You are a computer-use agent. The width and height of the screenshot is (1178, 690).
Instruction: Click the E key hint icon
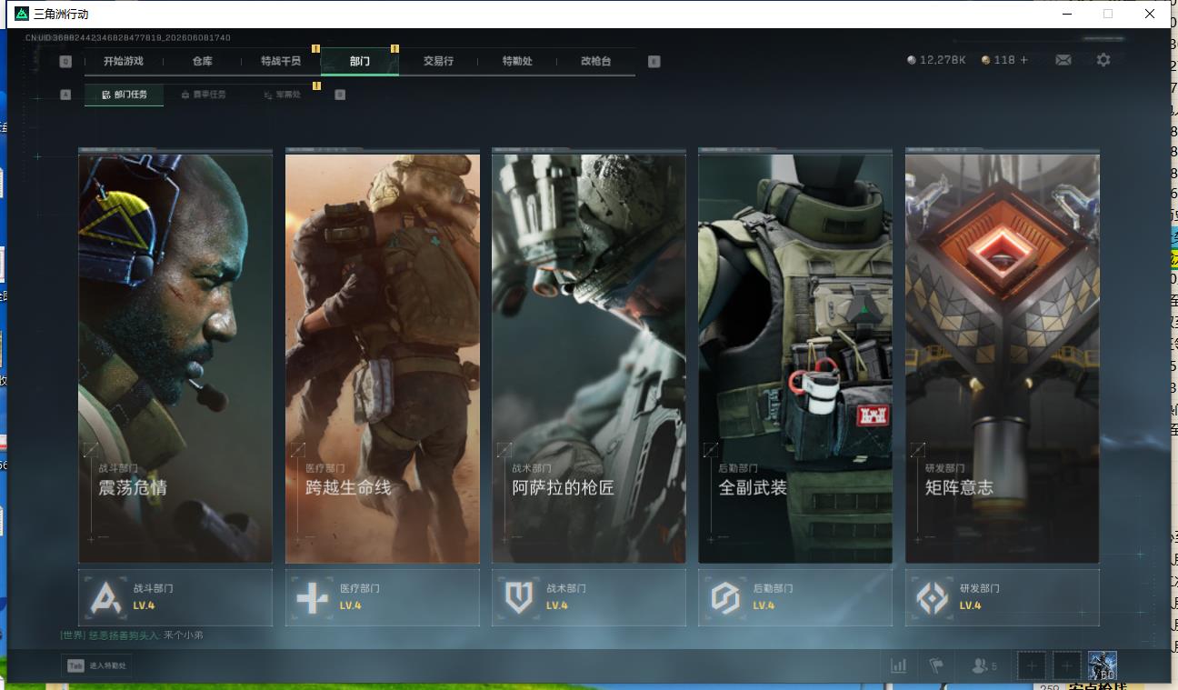point(654,61)
